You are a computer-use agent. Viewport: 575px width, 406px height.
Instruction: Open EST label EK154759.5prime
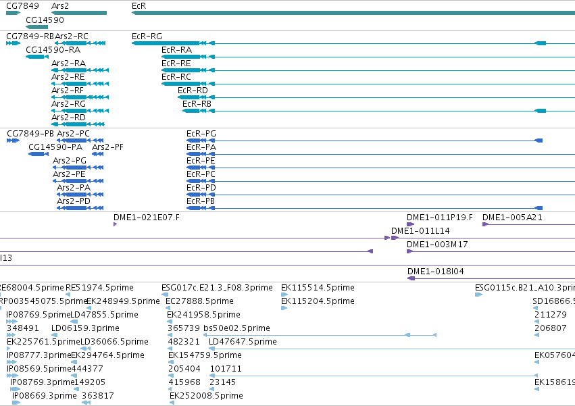pos(205,356)
